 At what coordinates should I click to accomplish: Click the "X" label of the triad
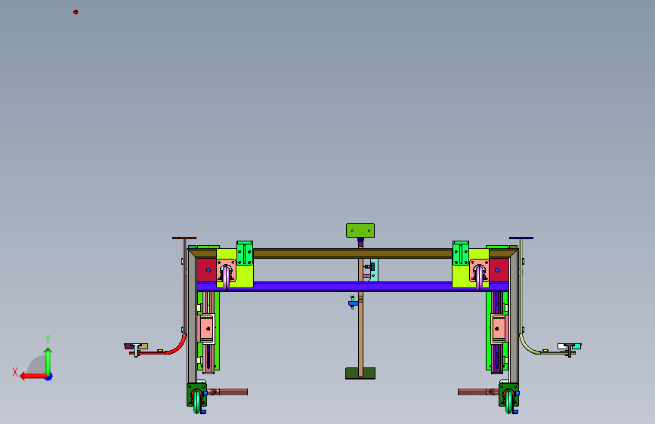click(15, 372)
